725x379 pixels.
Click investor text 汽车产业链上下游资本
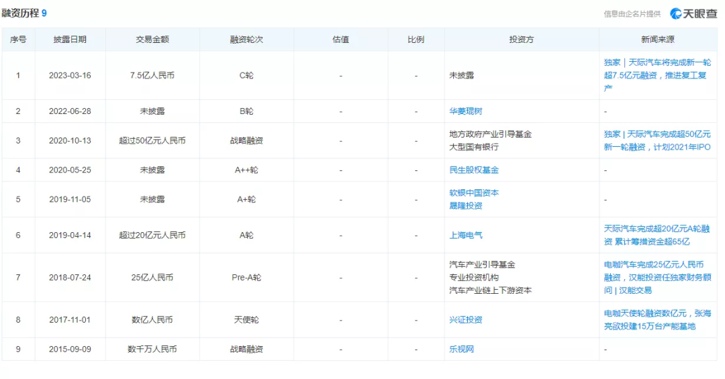[x=491, y=290]
